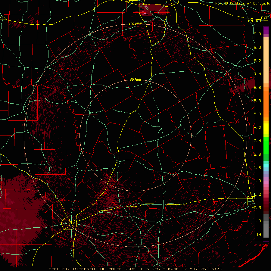Click the 3.4 value on the color scale
The image size is (271, 271).
(257, 141)
